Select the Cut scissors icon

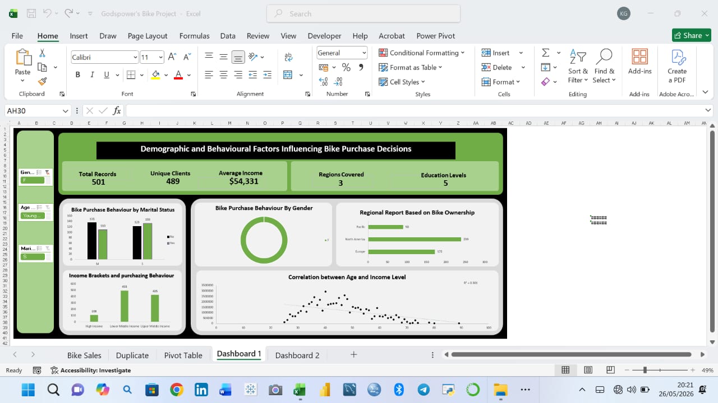42,53
